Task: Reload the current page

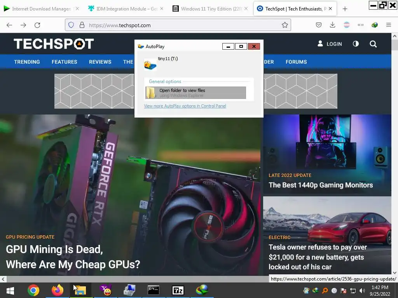Action: [x=37, y=25]
